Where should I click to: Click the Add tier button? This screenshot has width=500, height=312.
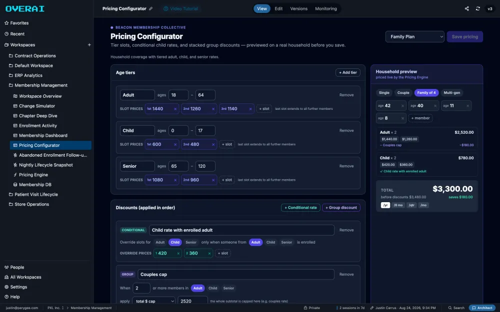[x=347, y=72]
